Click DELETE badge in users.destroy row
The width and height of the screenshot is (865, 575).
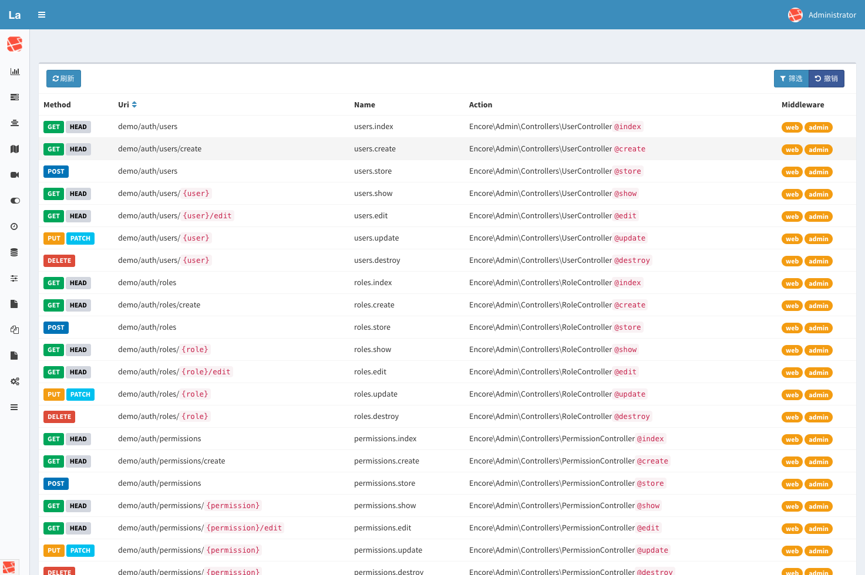(x=59, y=261)
